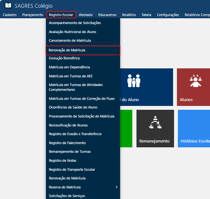Open the Histórico Escolar blue tile
The width and height of the screenshot is (210, 199).
coord(194,128)
